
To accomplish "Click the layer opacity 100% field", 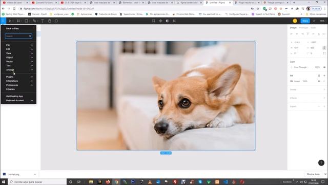I will click(317, 67).
